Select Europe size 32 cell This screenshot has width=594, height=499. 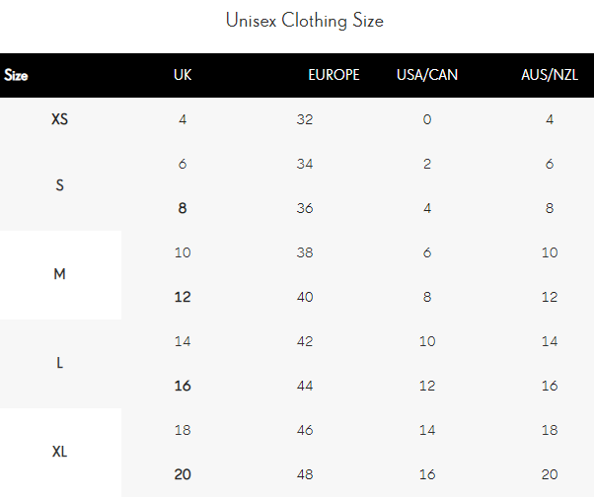305,119
